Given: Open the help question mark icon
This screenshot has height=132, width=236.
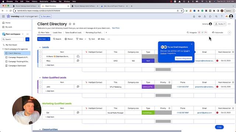Looking at the screenshot, I should click(x=222, y=16).
